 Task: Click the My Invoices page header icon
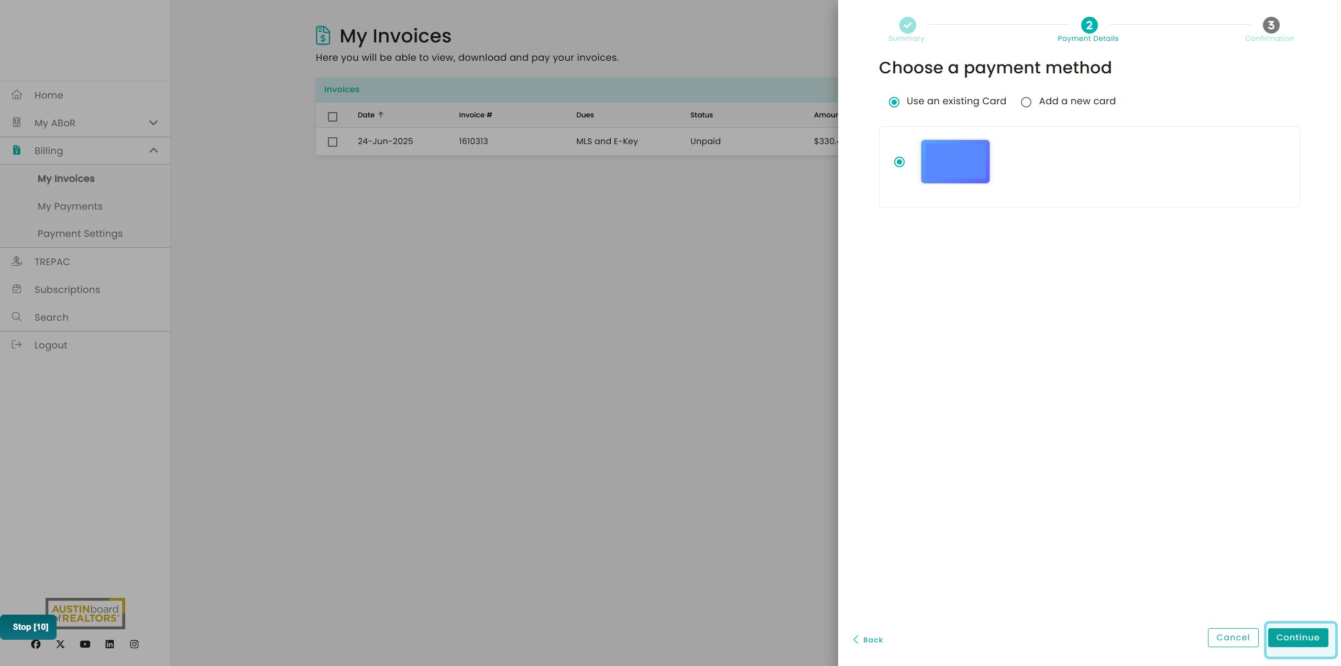pos(323,35)
